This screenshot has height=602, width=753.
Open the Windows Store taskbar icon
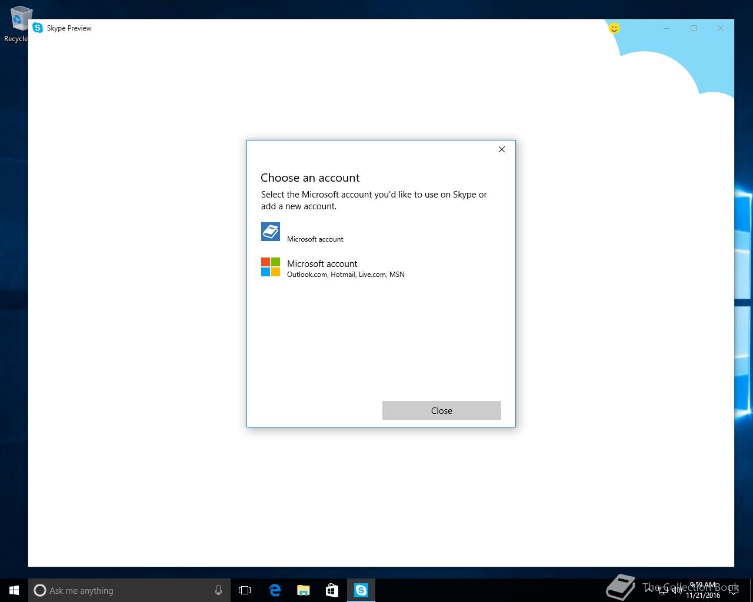click(x=332, y=590)
